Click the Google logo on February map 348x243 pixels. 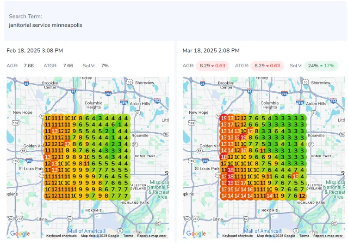click(20, 234)
